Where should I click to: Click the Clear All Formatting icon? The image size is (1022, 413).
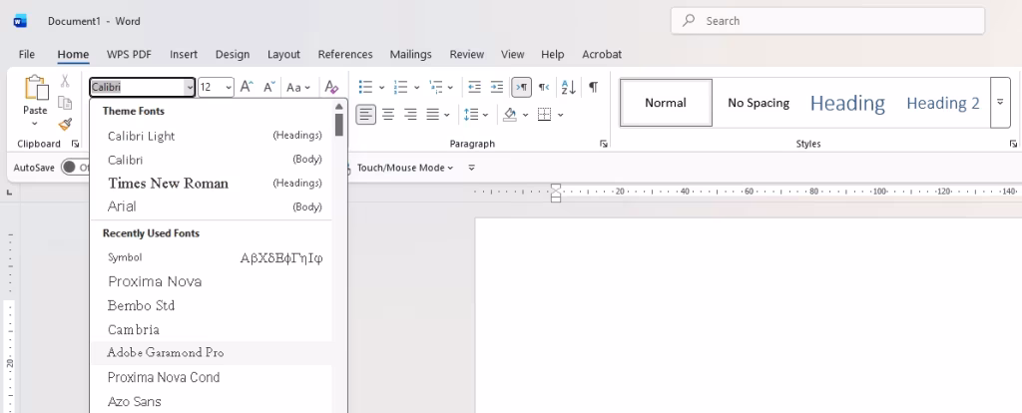331,87
